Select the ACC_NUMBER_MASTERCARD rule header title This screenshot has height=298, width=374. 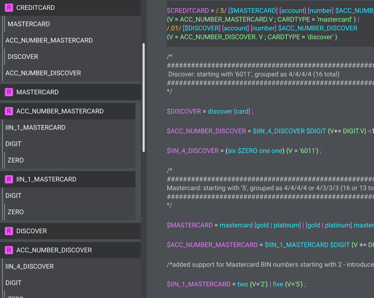[60, 111]
